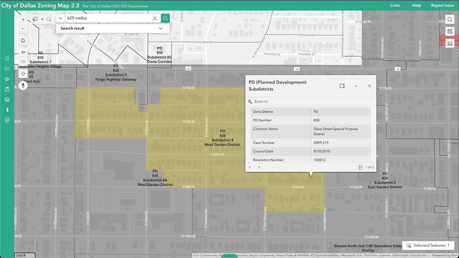Image resolution: width=459 pixels, height=258 pixels.
Task: Expand the Search result panel
Action: point(113,28)
